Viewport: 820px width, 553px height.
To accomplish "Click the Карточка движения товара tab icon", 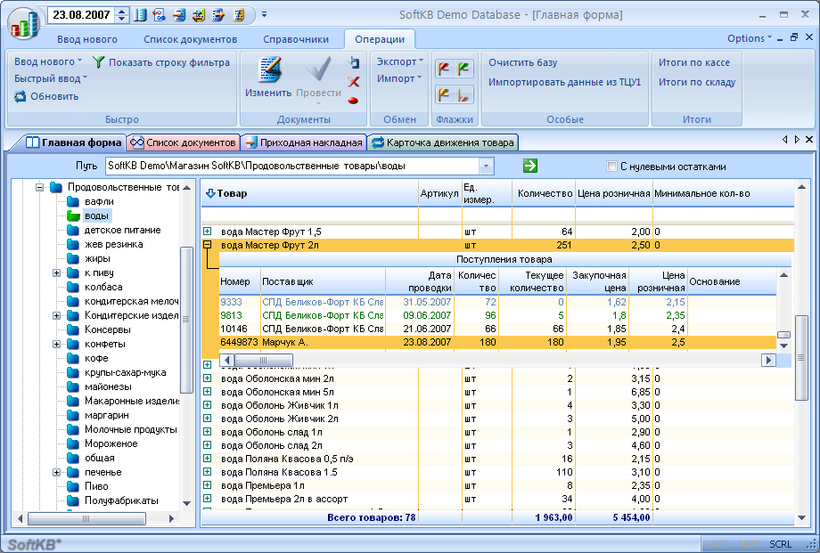I will [x=378, y=142].
